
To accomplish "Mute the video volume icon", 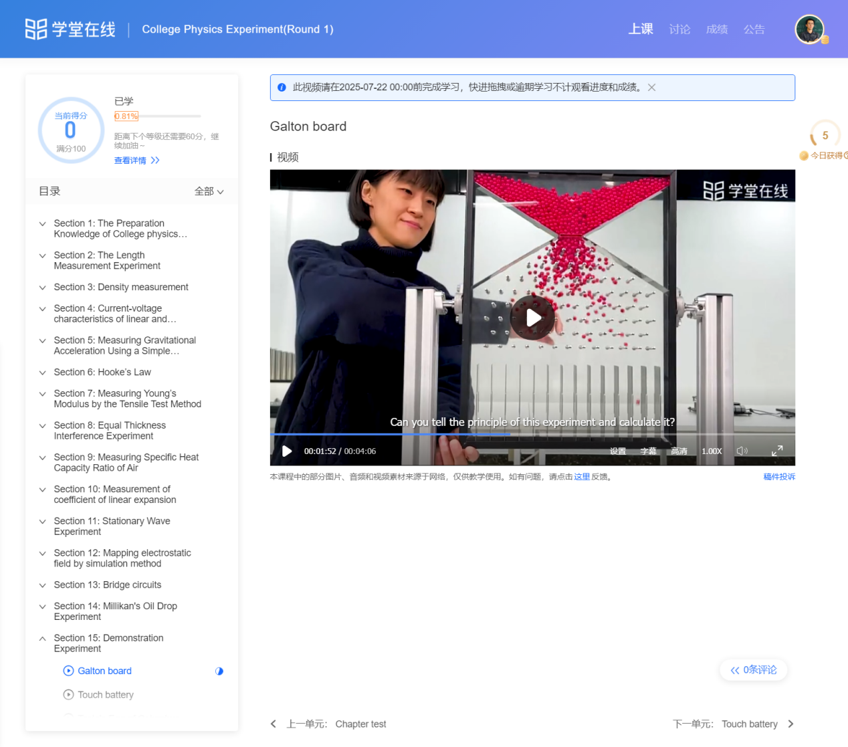I will (x=742, y=451).
